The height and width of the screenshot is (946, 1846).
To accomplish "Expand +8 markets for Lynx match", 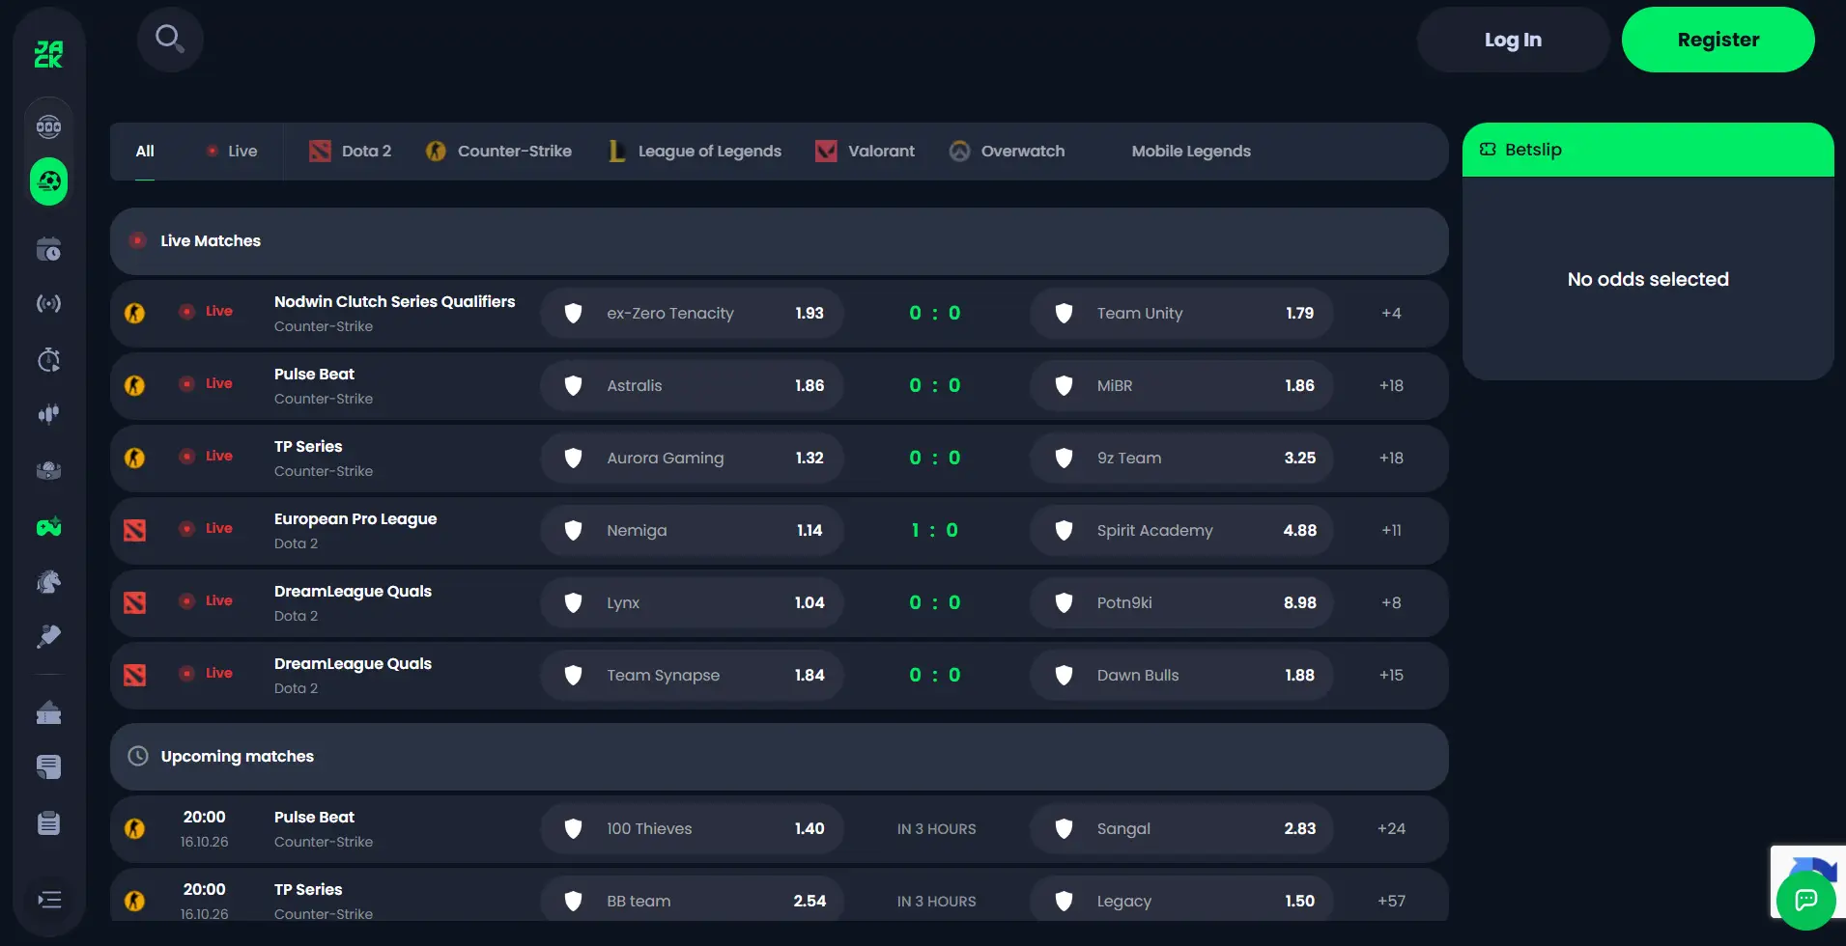I will tap(1391, 602).
